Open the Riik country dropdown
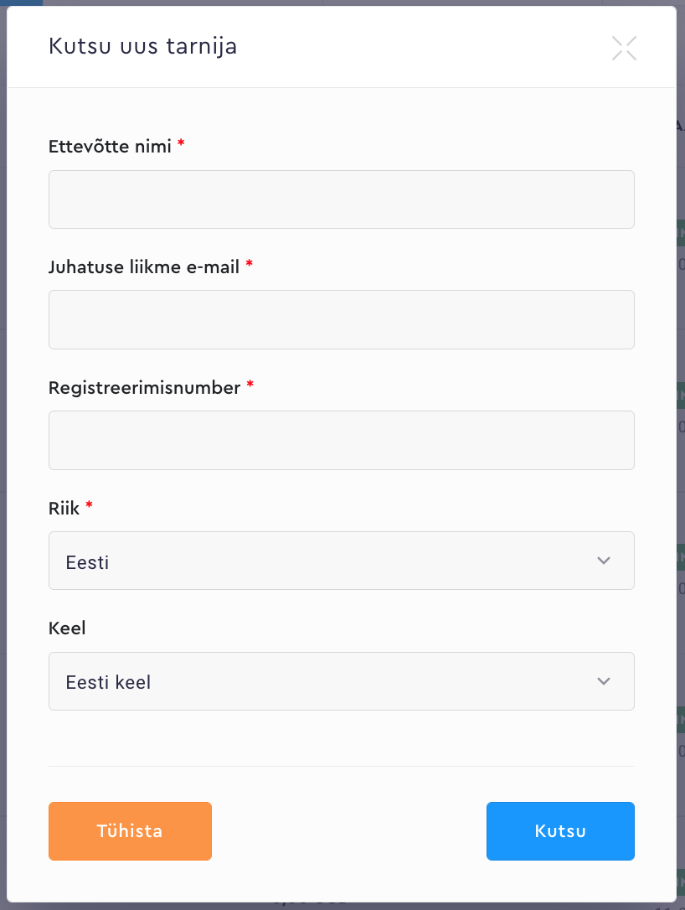 [x=341, y=561]
